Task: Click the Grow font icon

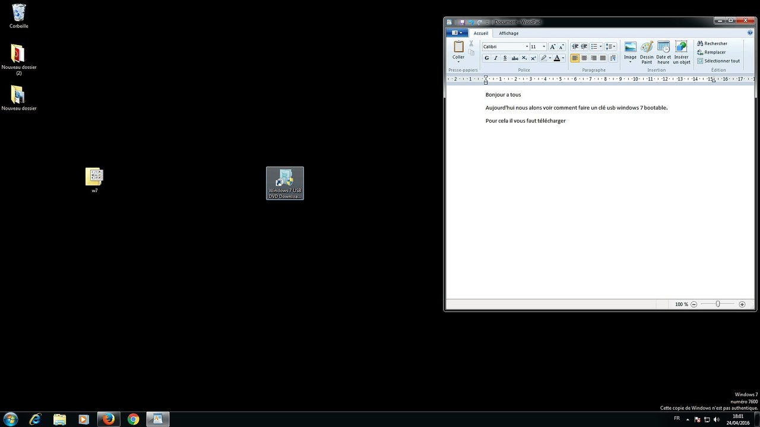Action: (553, 46)
